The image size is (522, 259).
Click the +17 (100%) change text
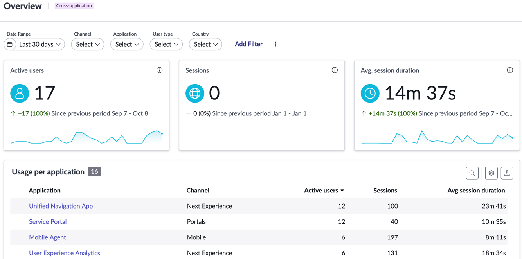pyautogui.click(x=34, y=113)
